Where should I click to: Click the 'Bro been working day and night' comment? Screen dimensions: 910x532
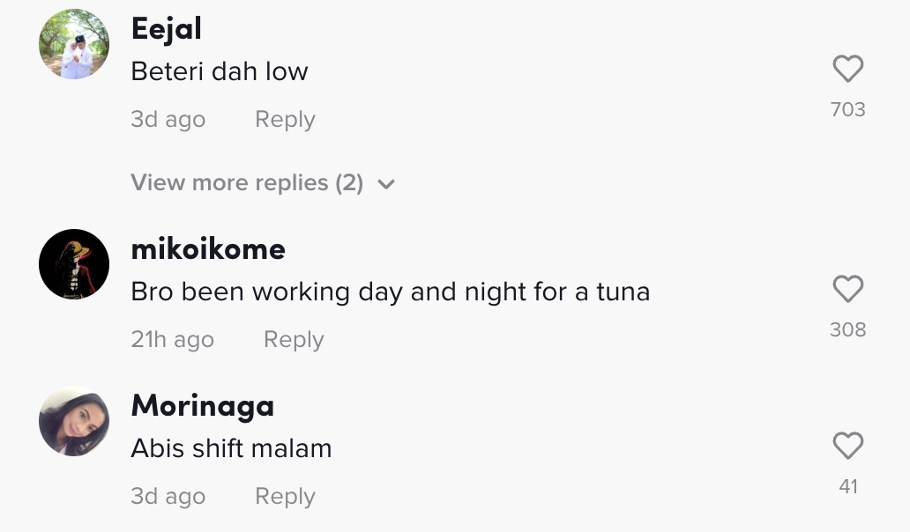click(390, 292)
